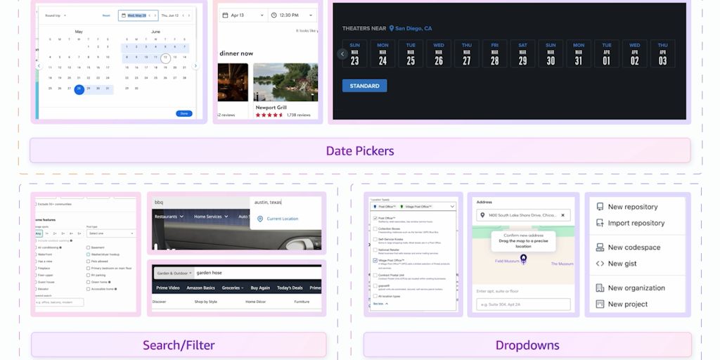Screen dimensions: 720x360
Task: Click the Import repository icon
Action: 600,223
